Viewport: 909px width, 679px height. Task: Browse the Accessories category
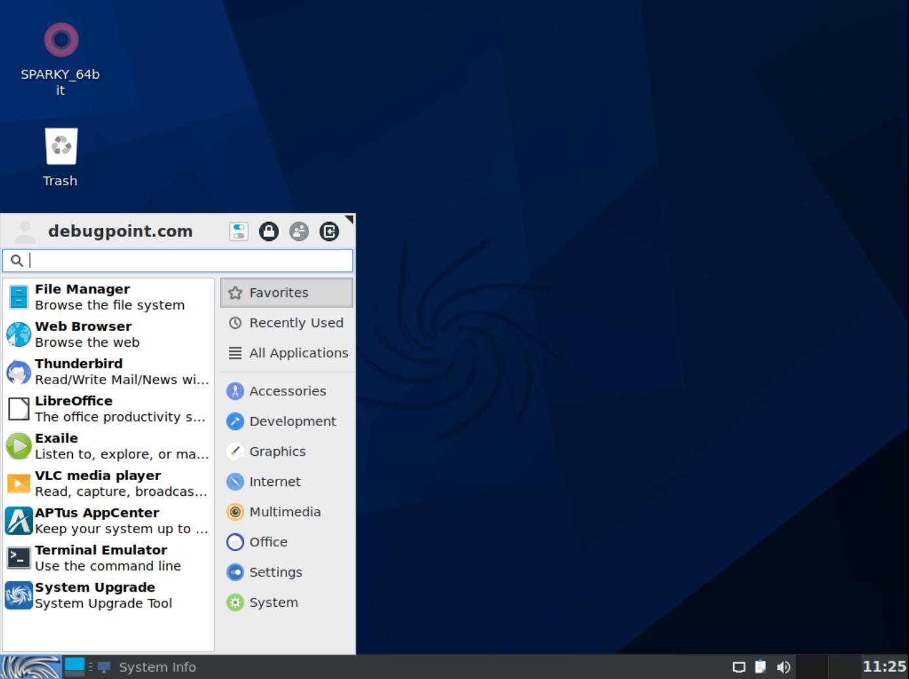(287, 391)
